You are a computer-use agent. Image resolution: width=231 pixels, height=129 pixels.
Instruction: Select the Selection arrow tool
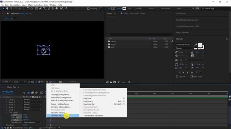click(x=3, y=9)
